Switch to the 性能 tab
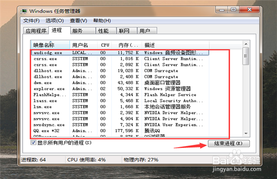Viewport: 277px width, 179px height. coord(106,31)
